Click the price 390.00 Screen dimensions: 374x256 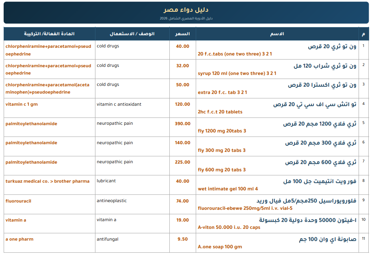(182, 124)
